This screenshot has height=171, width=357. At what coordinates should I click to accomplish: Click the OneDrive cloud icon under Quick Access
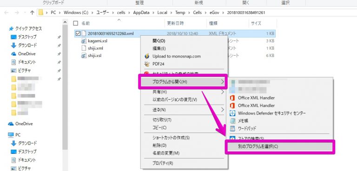[x=13, y=54]
